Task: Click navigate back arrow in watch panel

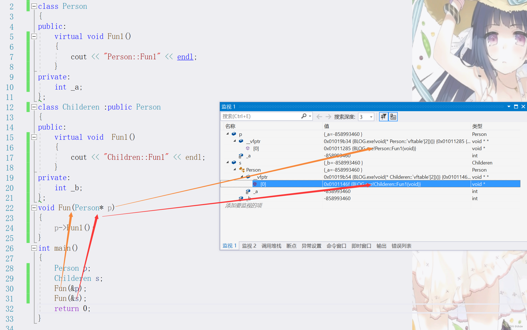Action: click(318, 117)
